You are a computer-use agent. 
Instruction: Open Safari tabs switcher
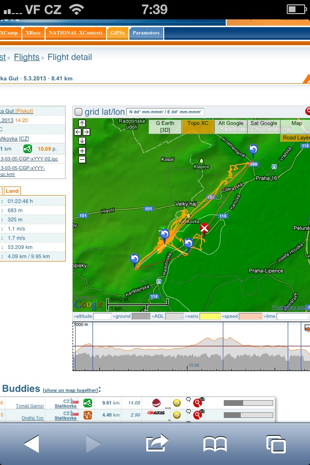click(276, 444)
